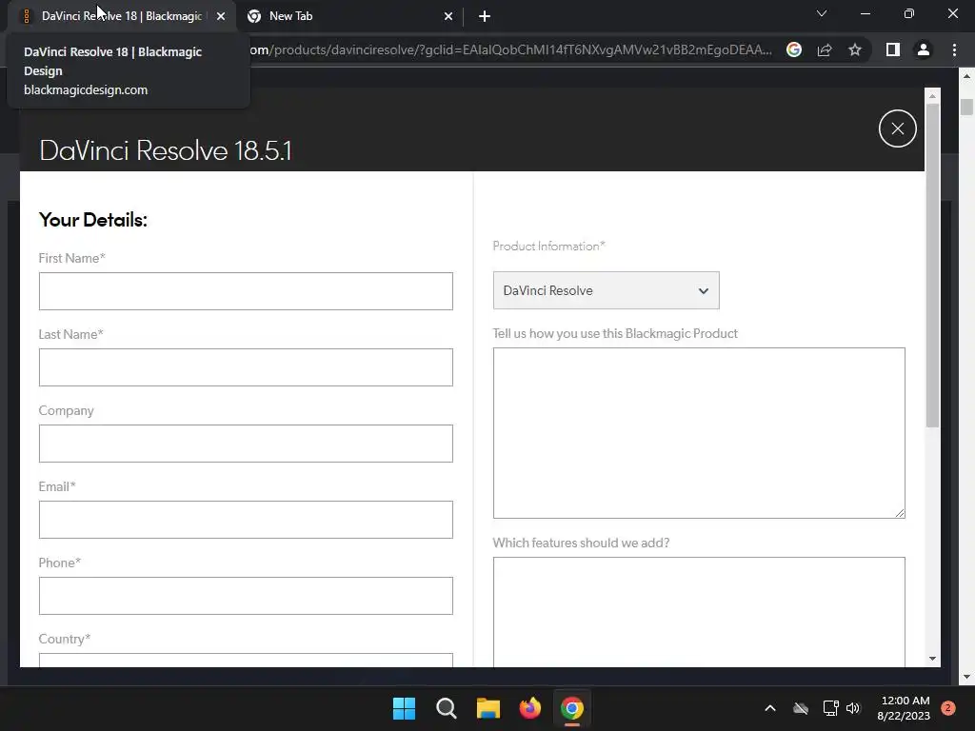This screenshot has height=731, width=975.
Task: Click the address bar URL
Action: pos(511,49)
